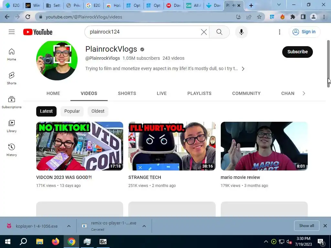This screenshot has height=248, width=331.
Task: Open 7-Zip from the taskbar
Action: [103, 242]
